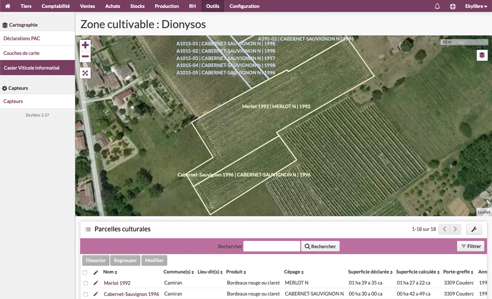Viewport: 492px width, 299px height.
Task: Zoom out on the map
Action: coord(85,56)
